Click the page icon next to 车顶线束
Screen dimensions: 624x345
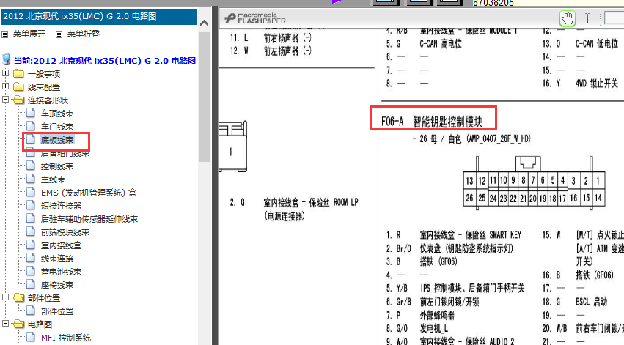pyautogui.click(x=31, y=113)
